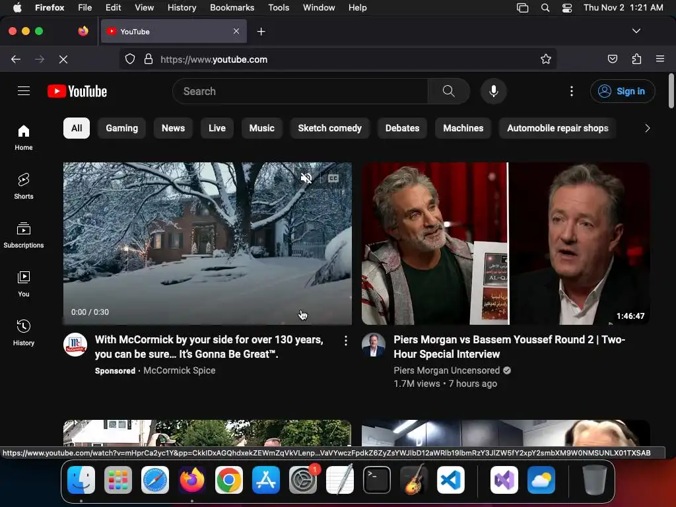
Task: List all tabs dropdown chevron
Action: click(636, 31)
